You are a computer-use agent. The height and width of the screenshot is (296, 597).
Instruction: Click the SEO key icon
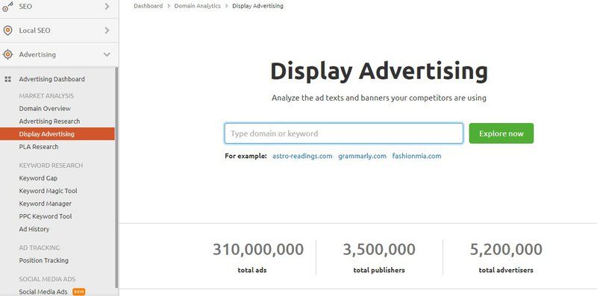7,6
